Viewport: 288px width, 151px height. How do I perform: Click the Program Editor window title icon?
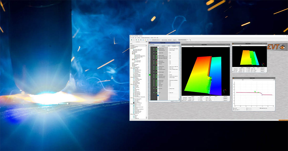(150, 43)
